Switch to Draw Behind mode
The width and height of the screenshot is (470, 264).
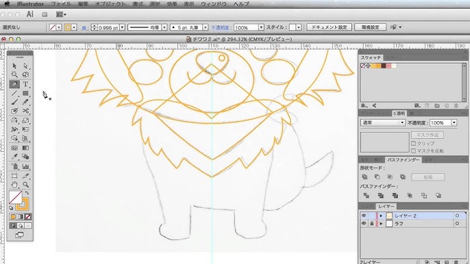(x=21, y=226)
